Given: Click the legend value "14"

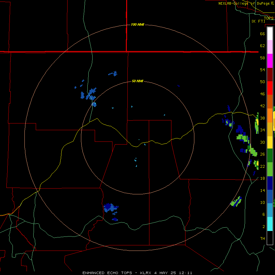Looking at the screenshot, I should click(262, 190).
